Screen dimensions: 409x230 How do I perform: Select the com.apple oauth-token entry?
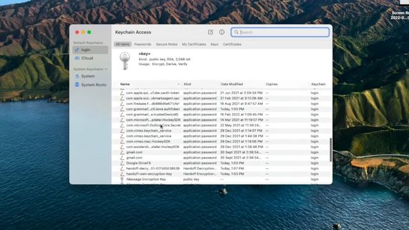tap(222, 93)
